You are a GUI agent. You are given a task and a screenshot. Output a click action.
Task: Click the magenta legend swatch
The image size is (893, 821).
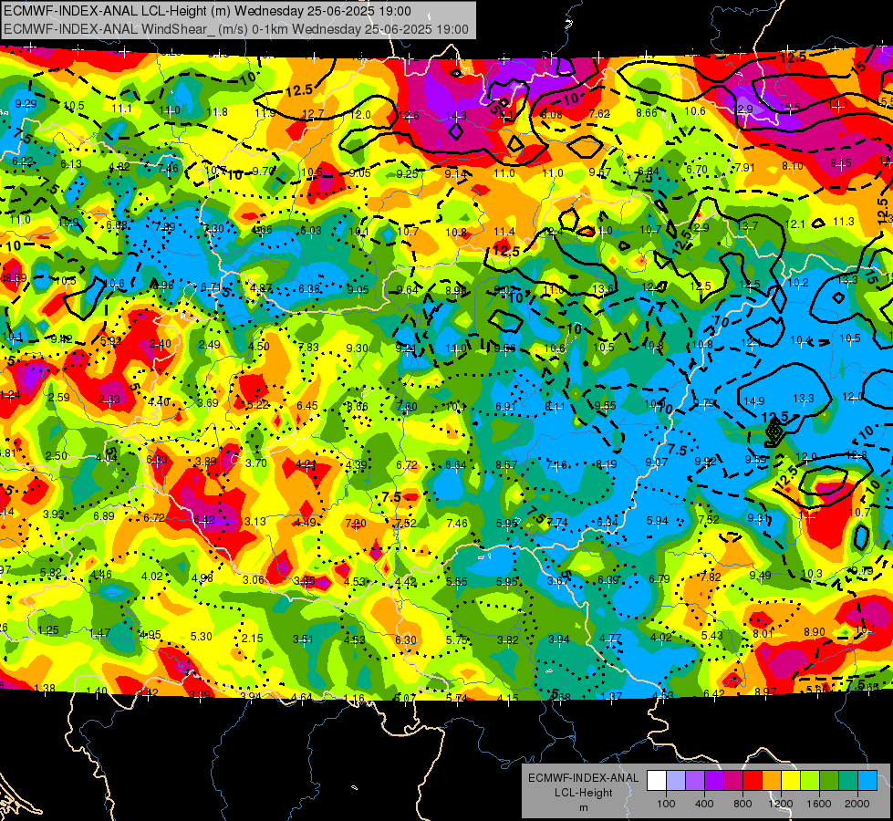[x=733, y=781]
